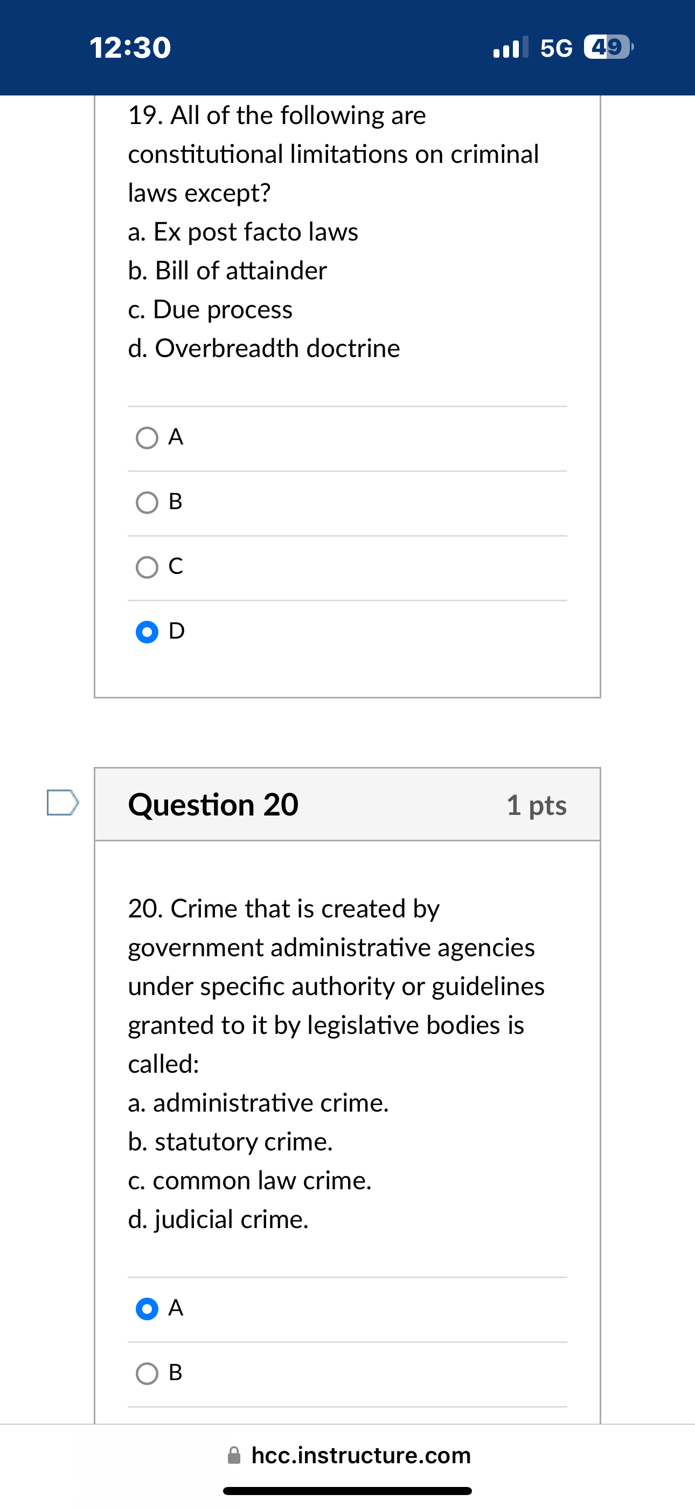Open hcc.instructure.com address bar
695x1508 pixels.
coord(361,1455)
